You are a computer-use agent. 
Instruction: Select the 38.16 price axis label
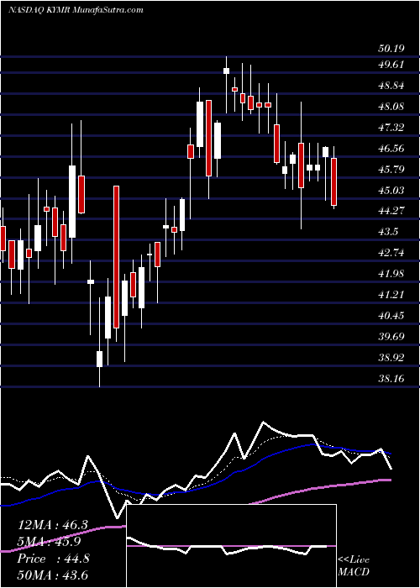tap(391, 379)
